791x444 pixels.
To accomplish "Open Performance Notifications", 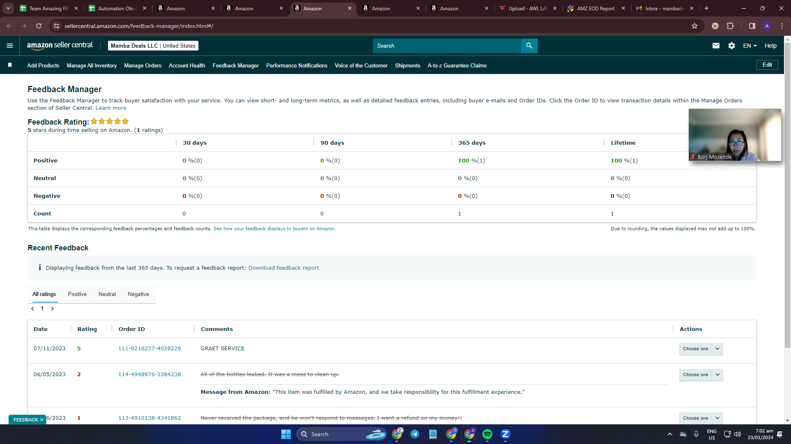I will click(x=297, y=65).
